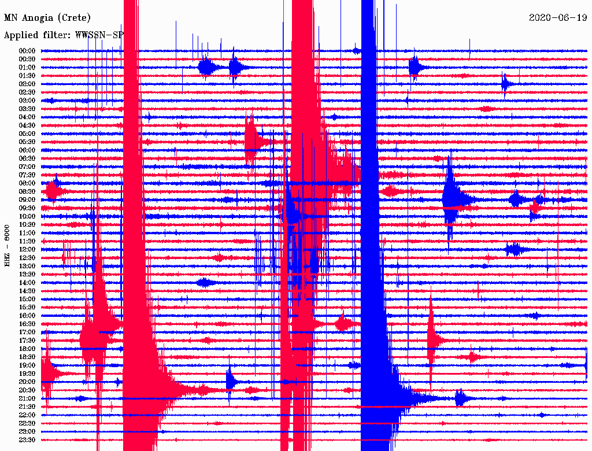Click the 02:00 time label

[x=27, y=84]
